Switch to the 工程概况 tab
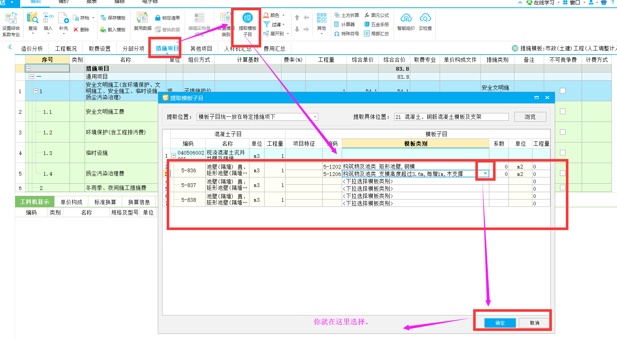Viewport: 617px width, 339px height. click(x=66, y=49)
